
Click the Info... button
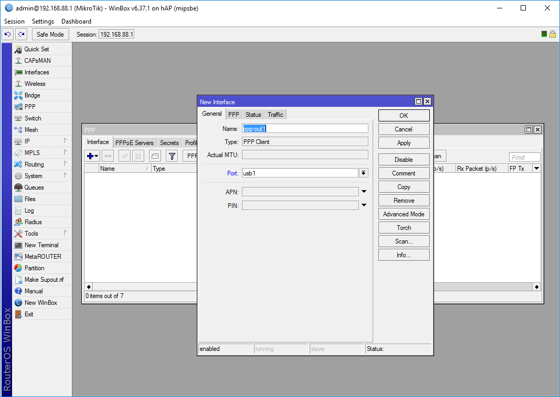[404, 255]
